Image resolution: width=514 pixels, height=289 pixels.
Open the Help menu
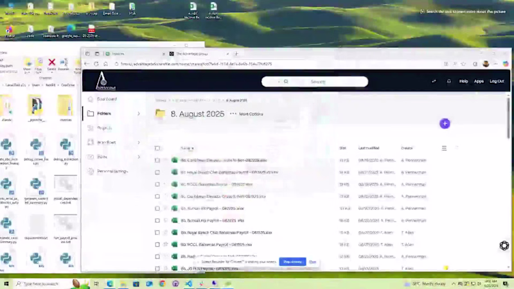pos(463,82)
